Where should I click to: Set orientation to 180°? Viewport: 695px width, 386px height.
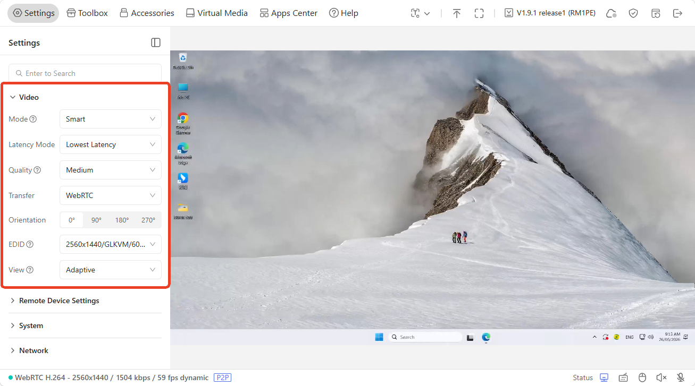[x=122, y=220]
